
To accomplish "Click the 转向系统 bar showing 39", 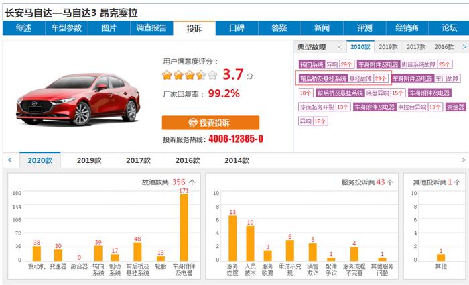I will 98,253.
